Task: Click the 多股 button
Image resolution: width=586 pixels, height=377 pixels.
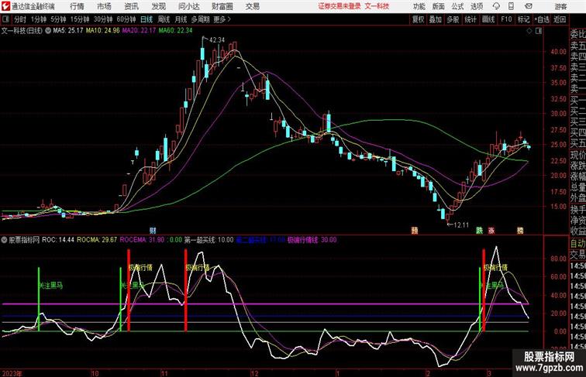Action: click(453, 19)
